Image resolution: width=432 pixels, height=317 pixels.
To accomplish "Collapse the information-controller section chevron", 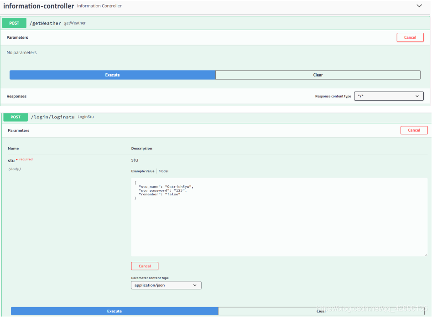I will point(419,6).
